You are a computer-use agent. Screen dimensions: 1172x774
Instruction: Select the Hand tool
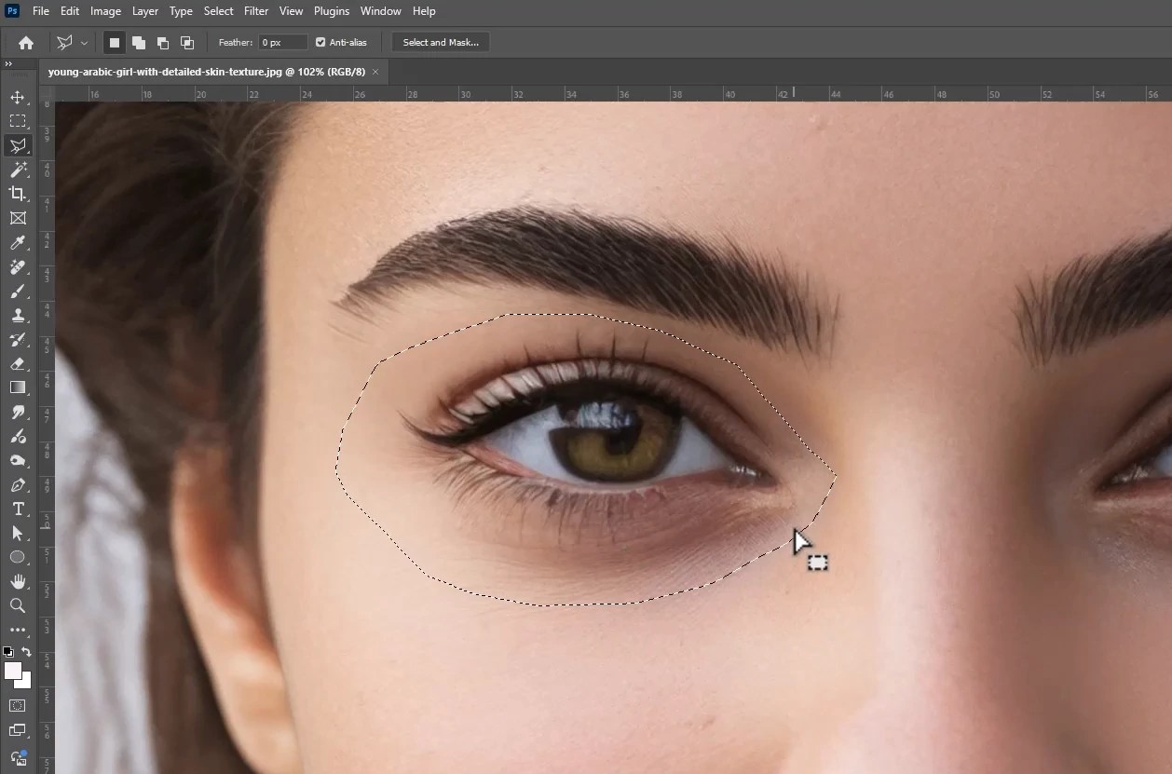17,582
